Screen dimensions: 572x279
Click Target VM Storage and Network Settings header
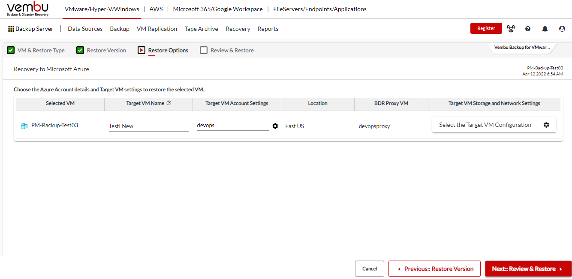pos(494,103)
